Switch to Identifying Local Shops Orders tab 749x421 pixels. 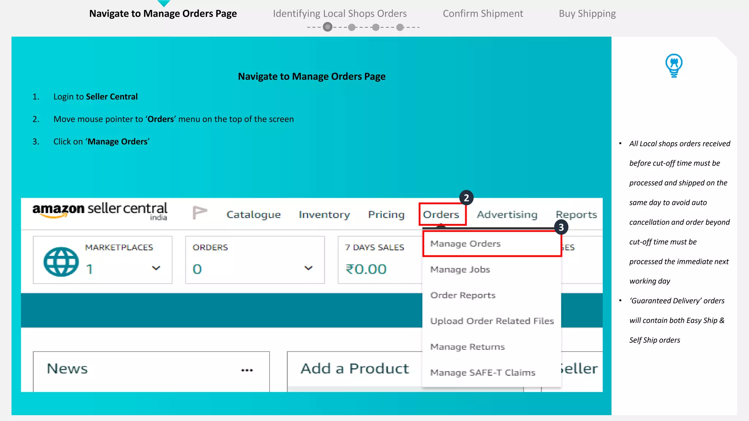pyautogui.click(x=340, y=14)
